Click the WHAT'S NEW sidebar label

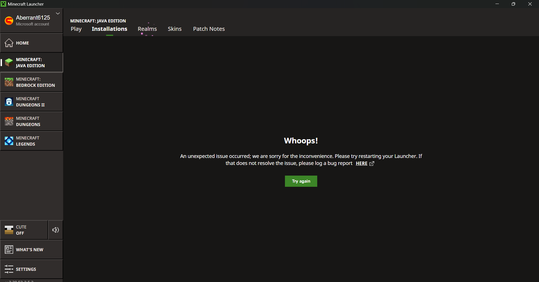[x=29, y=250]
